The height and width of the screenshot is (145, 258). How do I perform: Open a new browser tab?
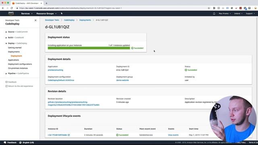(x=46, y=3)
